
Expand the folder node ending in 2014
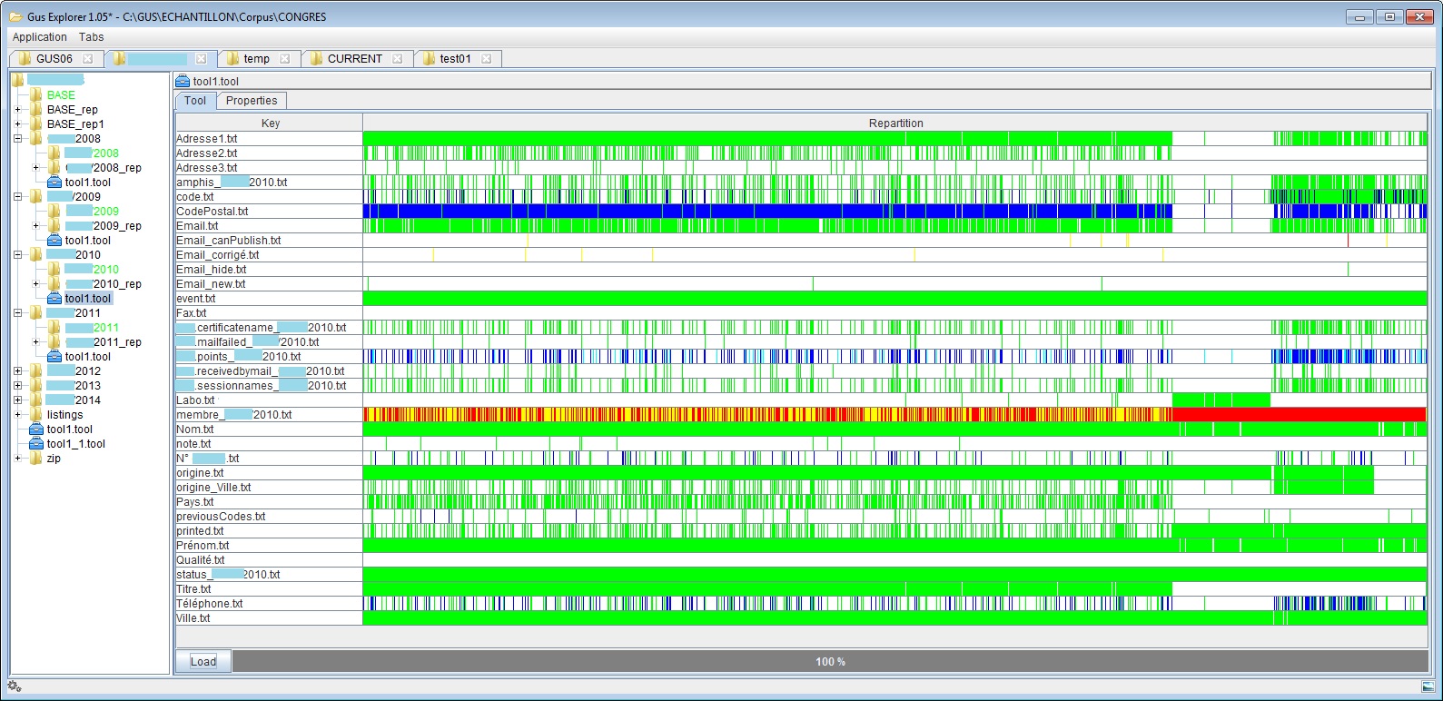(17, 400)
